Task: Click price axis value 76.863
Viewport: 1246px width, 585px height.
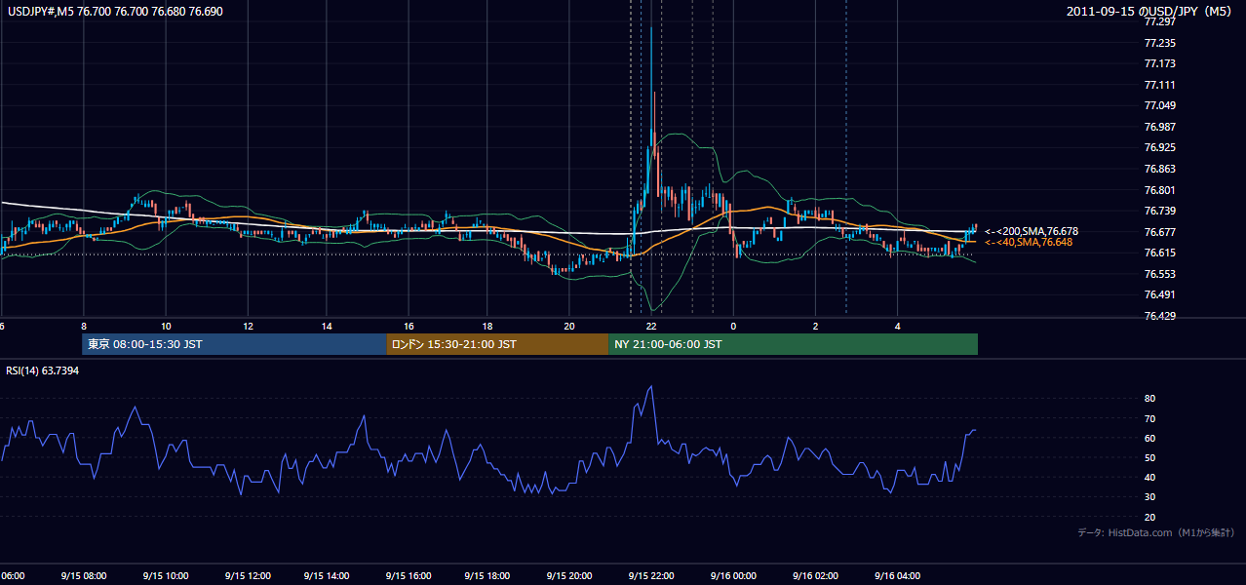Action: click(x=1160, y=169)
